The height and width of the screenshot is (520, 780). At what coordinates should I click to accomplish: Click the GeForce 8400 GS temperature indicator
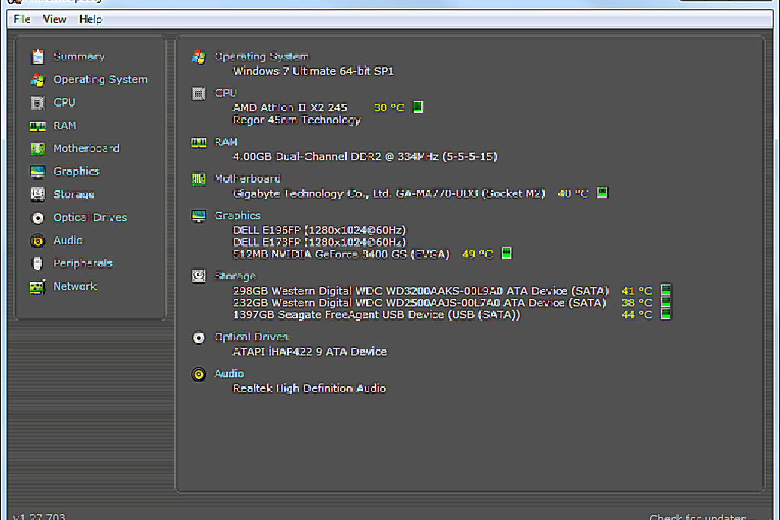(x=506, y=254)
